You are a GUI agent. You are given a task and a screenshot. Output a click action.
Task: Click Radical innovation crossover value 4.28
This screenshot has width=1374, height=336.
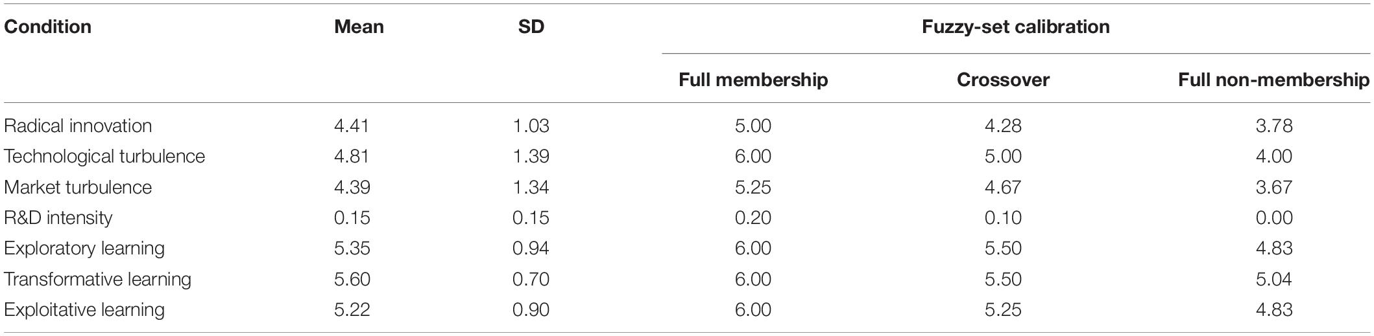[1003, 126]
